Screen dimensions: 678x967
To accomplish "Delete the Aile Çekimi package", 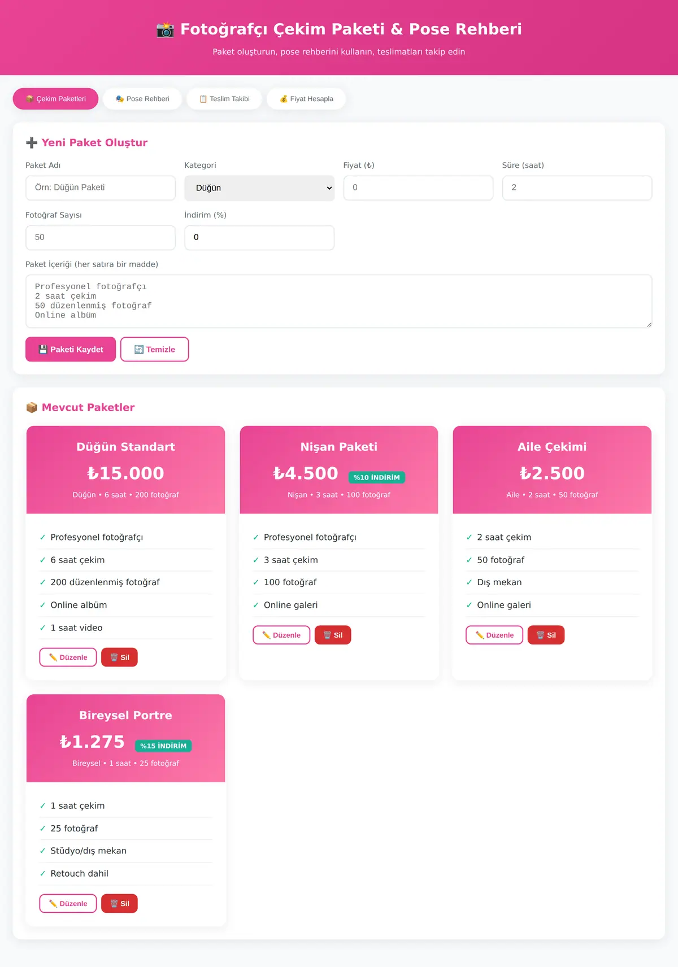I will 546,635.
